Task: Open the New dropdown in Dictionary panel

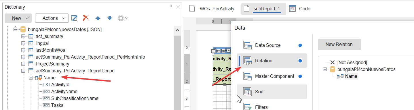Action: [18, 18]
